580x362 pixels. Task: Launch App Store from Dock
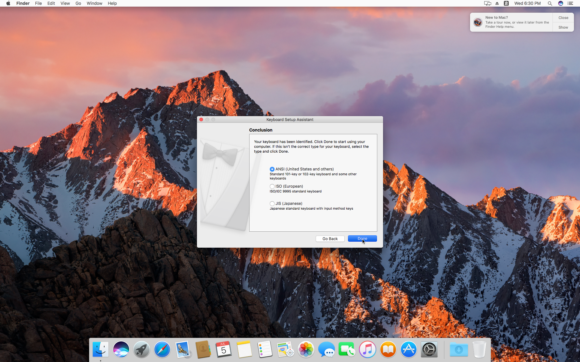[409, 349]
